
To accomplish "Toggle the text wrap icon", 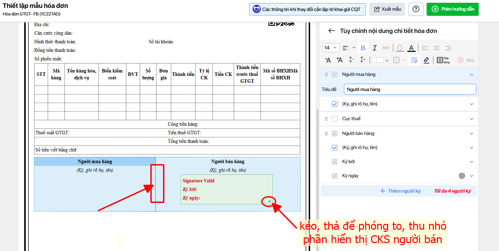I will tap(414, 60).
